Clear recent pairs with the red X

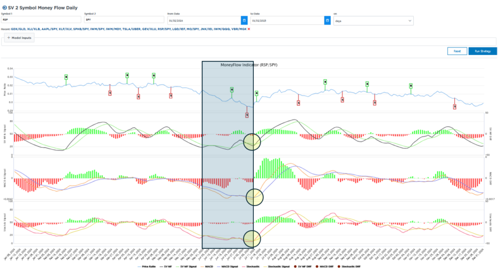[x=249, y=29]
